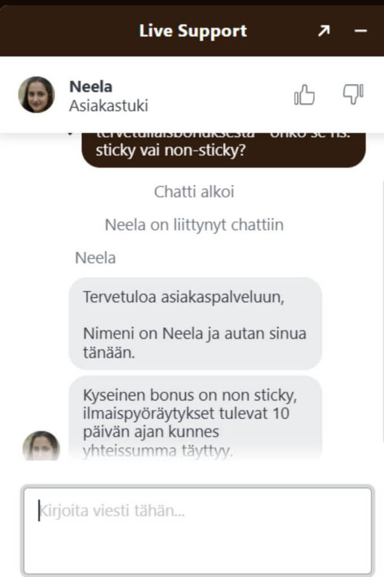Image resolution: width=384 pixels, height=577 pixels.
Task: Click the Live Support title text
Action: (193, 31)
